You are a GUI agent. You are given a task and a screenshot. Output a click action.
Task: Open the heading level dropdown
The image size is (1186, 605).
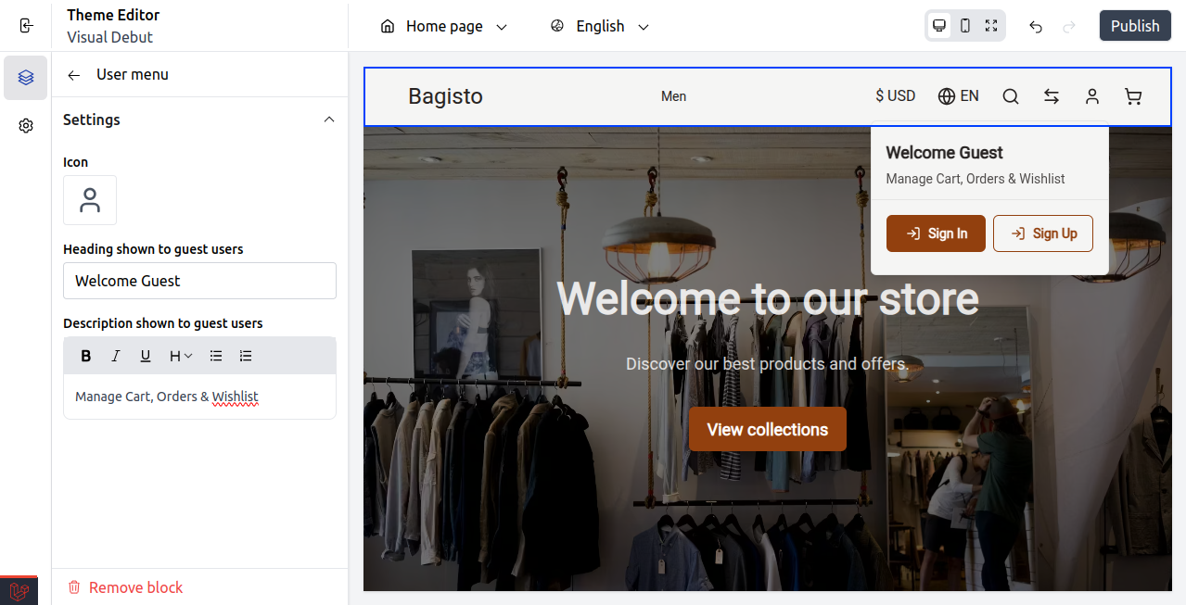[x=181, y=356]
